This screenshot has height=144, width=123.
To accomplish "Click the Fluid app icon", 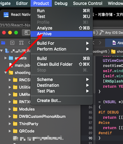I will 6,15.
